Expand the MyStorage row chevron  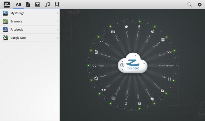tap(57, 13)
